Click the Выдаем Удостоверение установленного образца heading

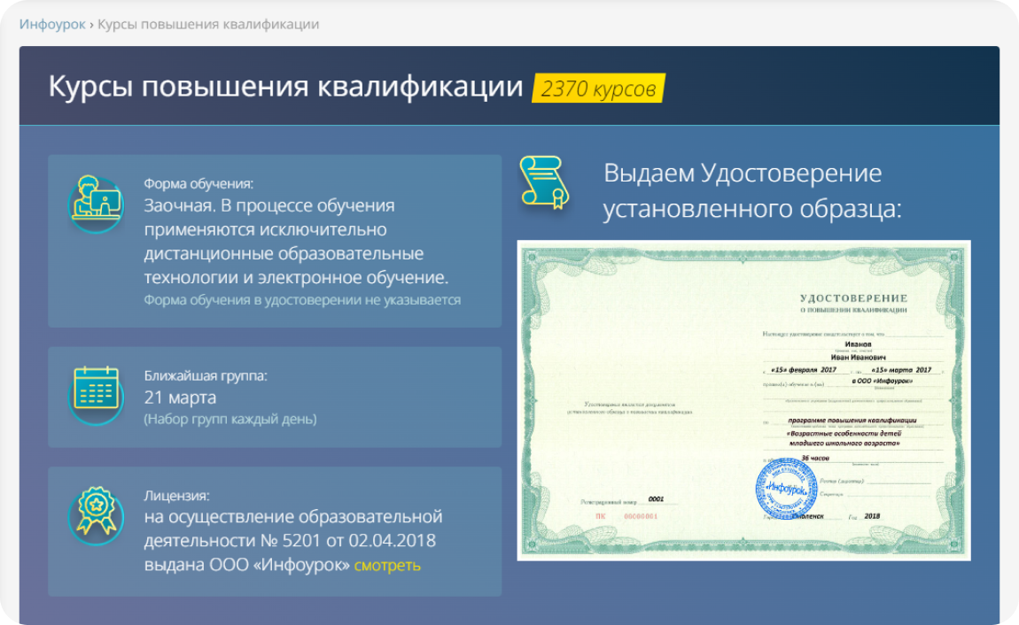[752, 191]
